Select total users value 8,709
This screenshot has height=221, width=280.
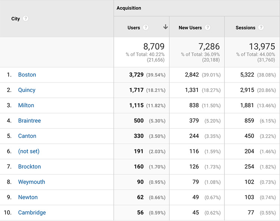154,46
